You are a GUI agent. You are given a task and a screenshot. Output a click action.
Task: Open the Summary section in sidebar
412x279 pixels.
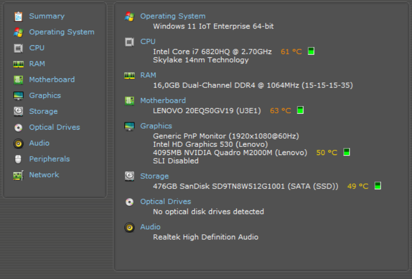click(47, 16)
